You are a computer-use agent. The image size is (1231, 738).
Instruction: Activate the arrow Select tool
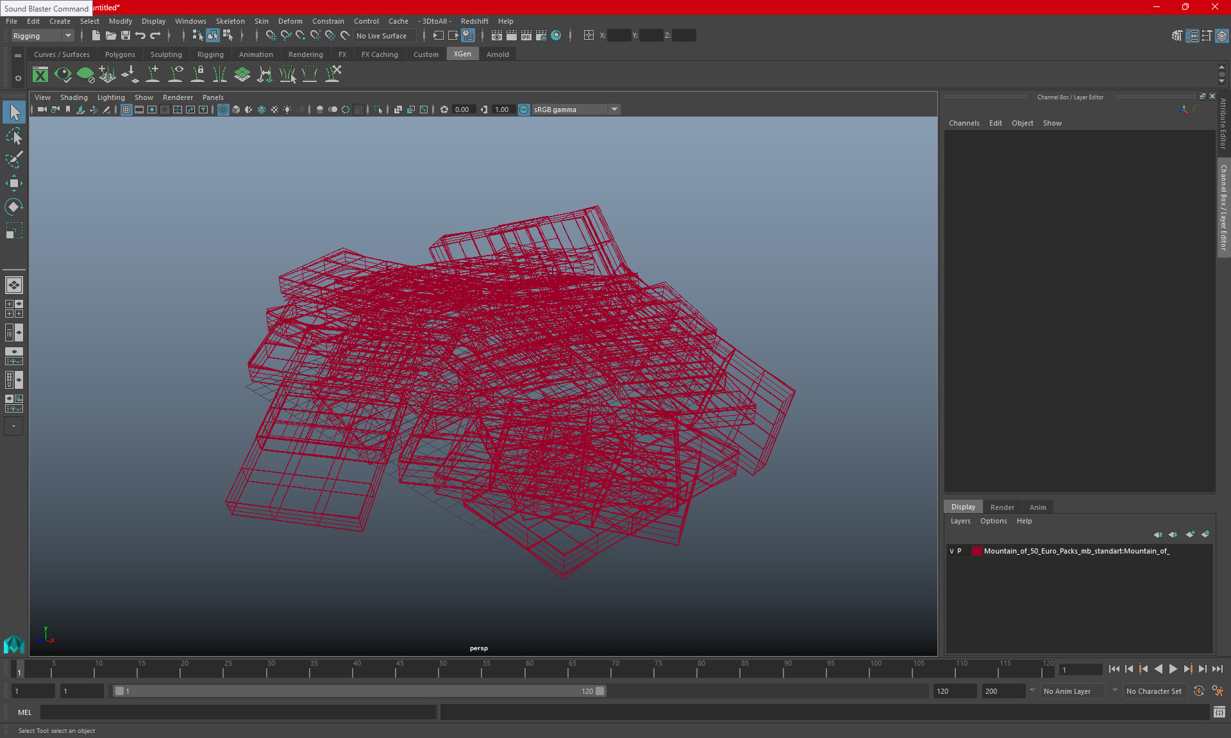pos(13,113)
